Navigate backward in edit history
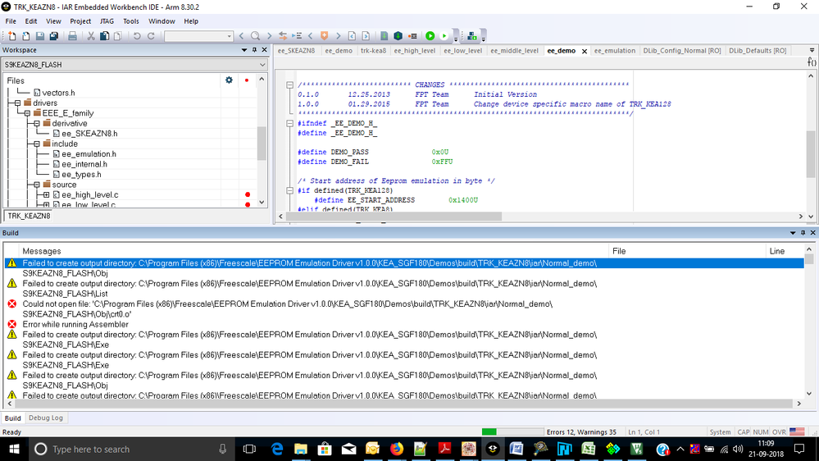The width and height of the screenshot is (819, 461). [x=352, y=36]
